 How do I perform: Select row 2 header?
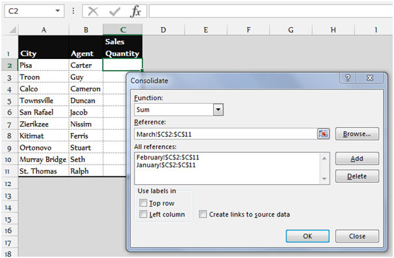click(9, 65)
